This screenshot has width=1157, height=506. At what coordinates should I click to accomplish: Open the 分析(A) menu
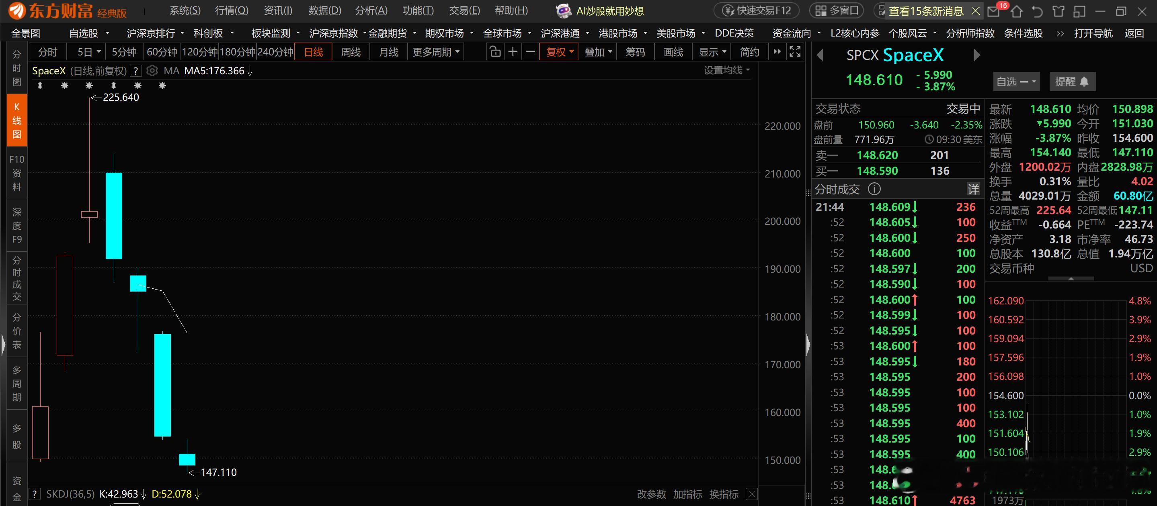click(371, 11)
